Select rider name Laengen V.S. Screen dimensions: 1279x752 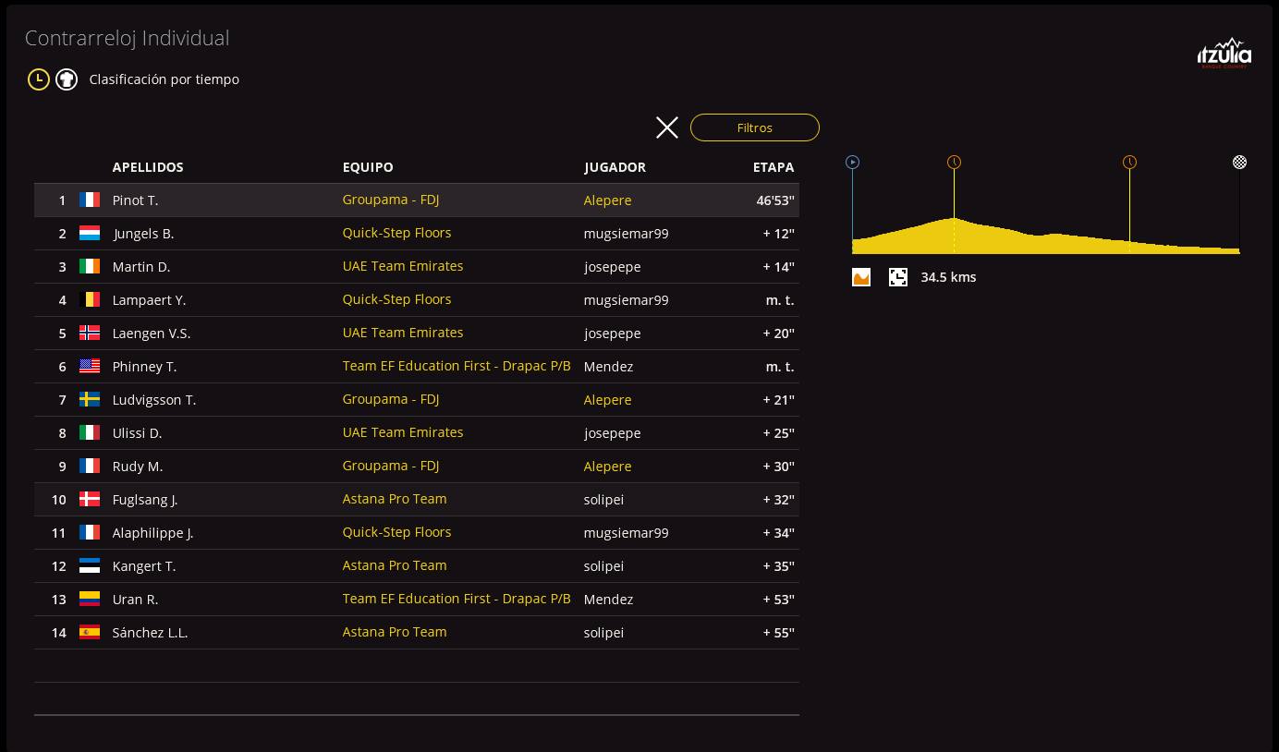152,334
